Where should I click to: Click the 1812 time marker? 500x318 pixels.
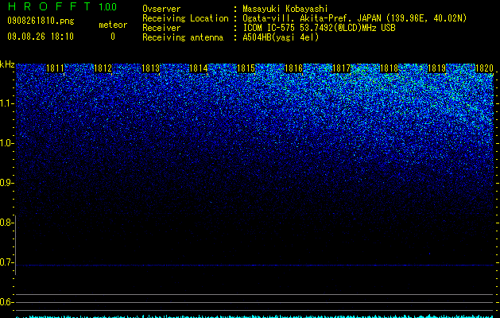click(x=103, y=68)
